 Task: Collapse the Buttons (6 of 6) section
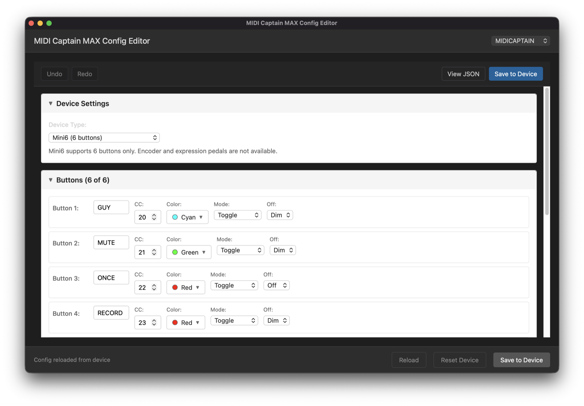pos(51,180)
